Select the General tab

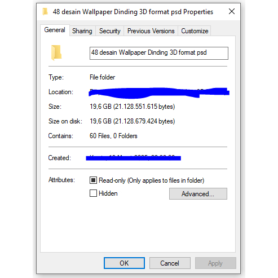[x=55, y=30]
